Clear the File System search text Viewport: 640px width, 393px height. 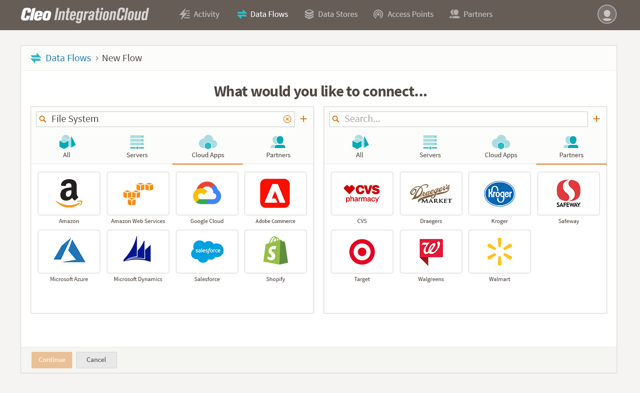coord(287,119)
